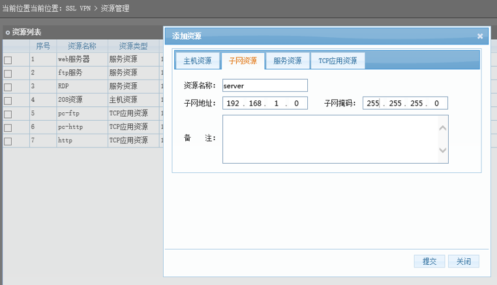Close the 添加资源 dialog with X icon
The image size is (497, 285).
pyautogui.click(x=480, y=37)
